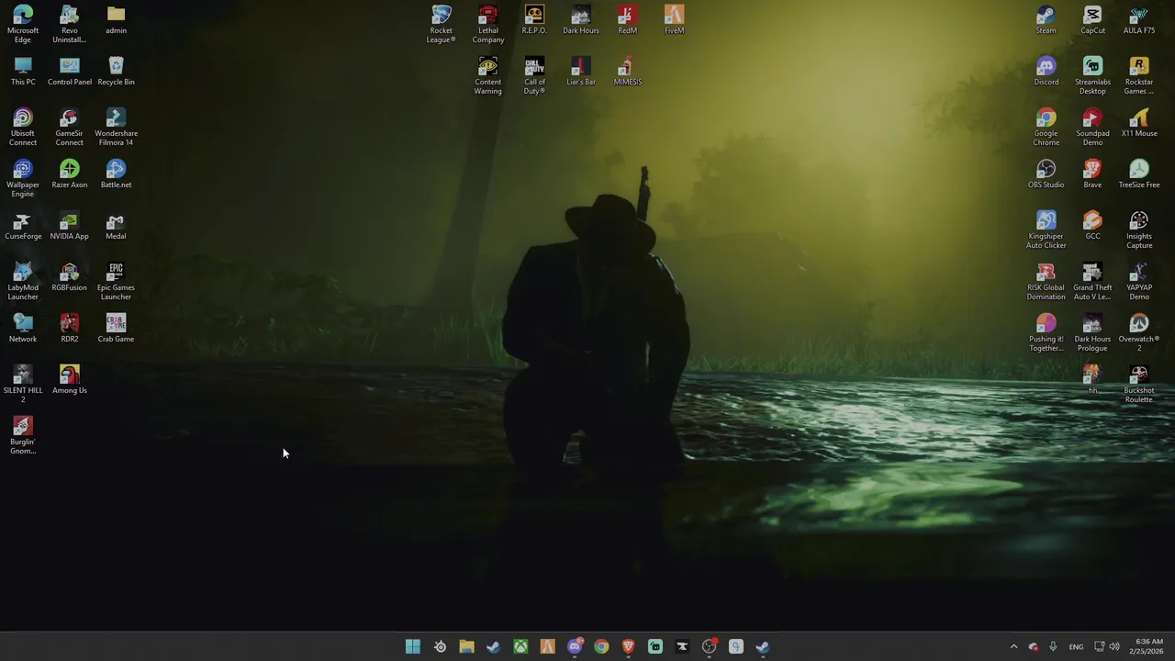
Task: Select the Soundpad Demo icon
Action: (x=1092, y=127)
